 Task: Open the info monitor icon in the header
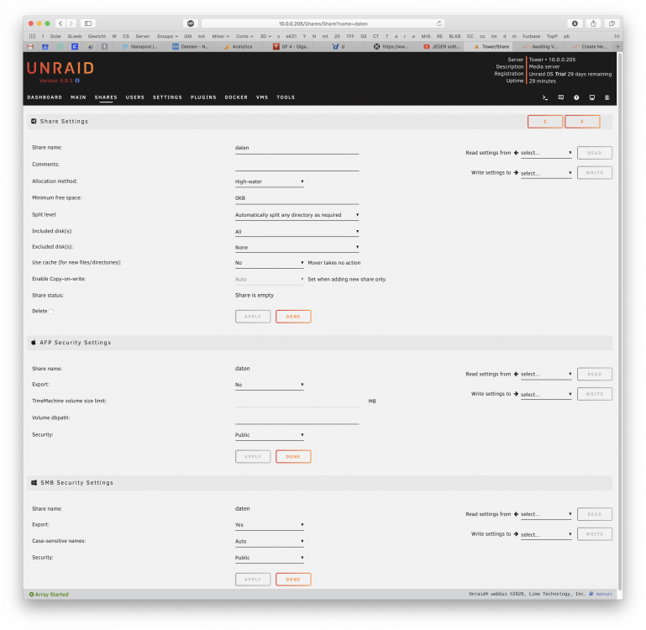point(592,97)
